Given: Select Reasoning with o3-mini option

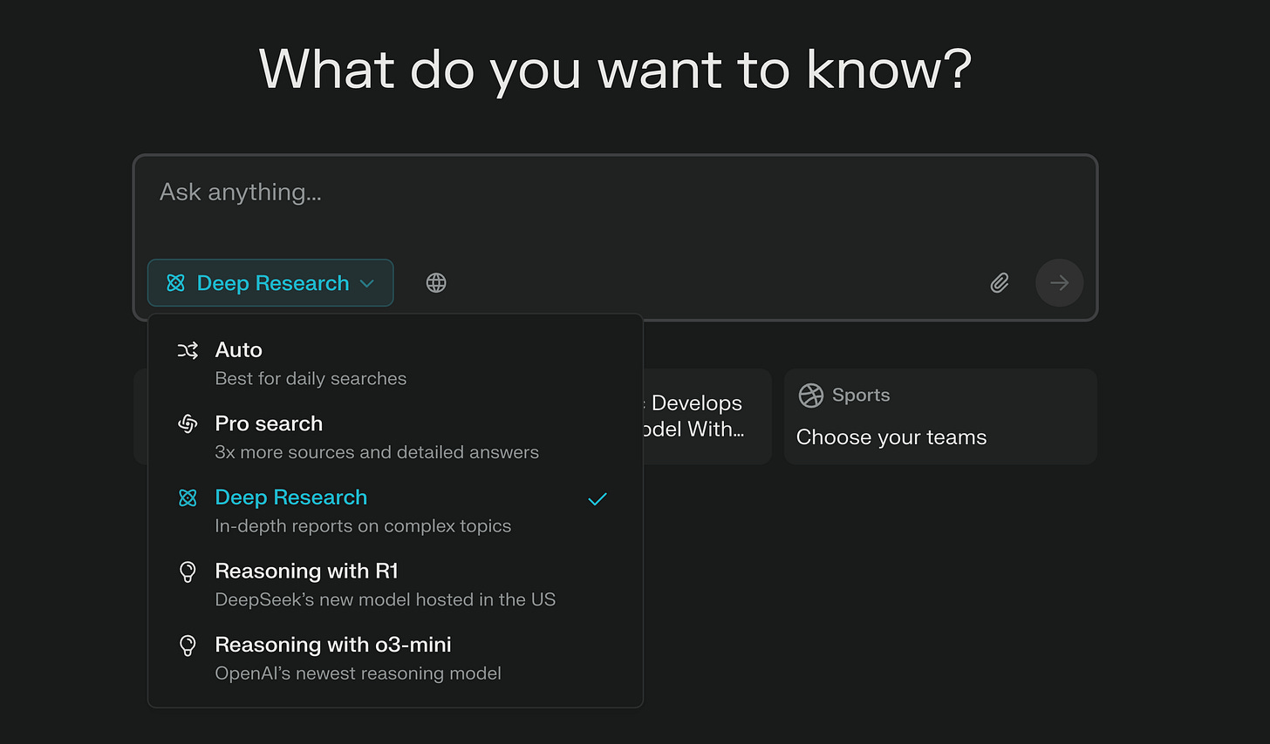Looking at the screenshot, I should [395, 659].
